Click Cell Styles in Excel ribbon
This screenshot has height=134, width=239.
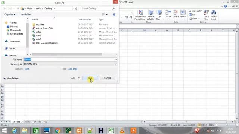pos(159,15)
